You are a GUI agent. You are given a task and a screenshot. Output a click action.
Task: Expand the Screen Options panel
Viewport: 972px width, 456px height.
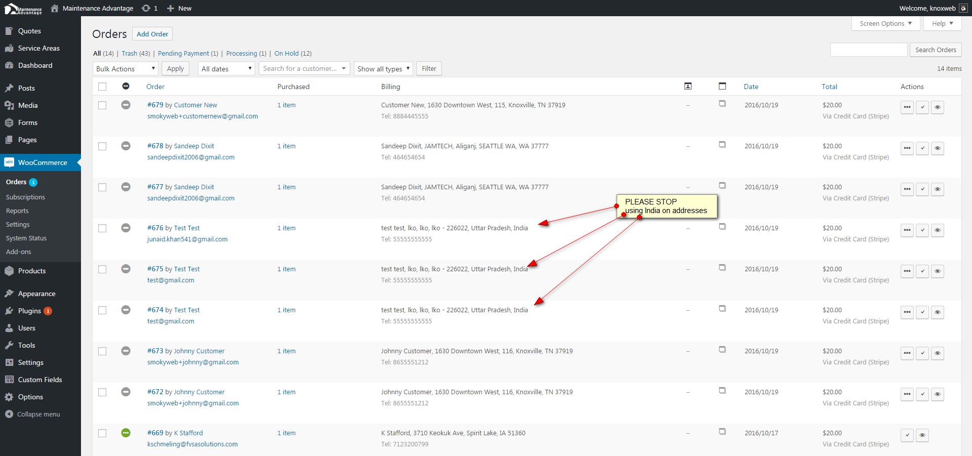click(x=885, y=24)
